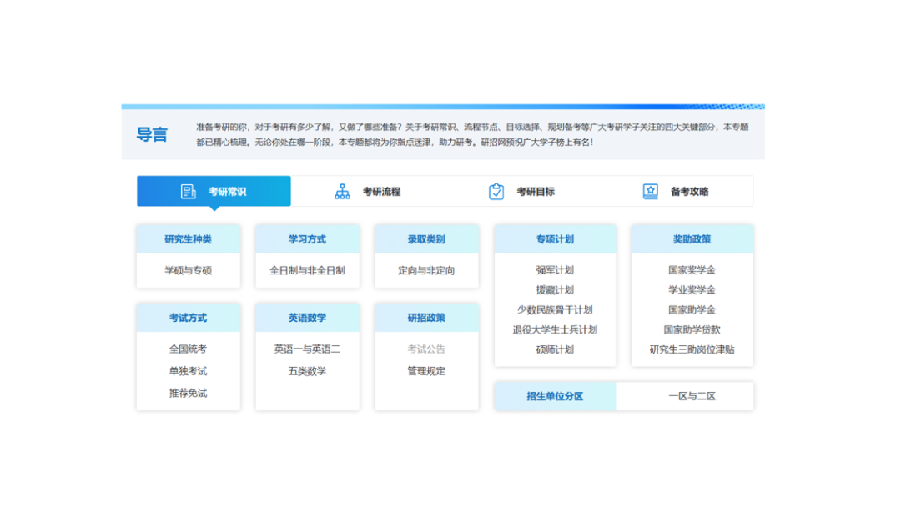
Task: Click the 考研目标 clipboard icon
Action: pyautogui.click(x=496, y=192)
